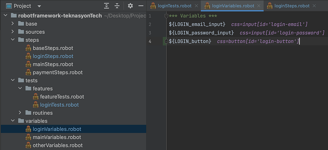Select the routines folder icon

pyautogui.click(x=28, y=113)
